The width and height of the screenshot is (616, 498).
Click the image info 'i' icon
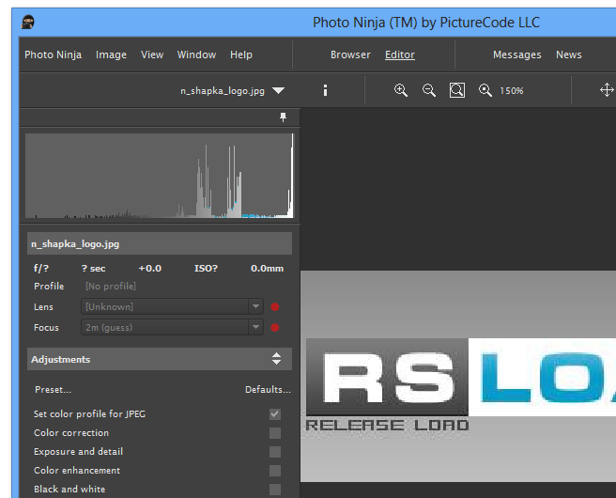(x=325, y=90)
